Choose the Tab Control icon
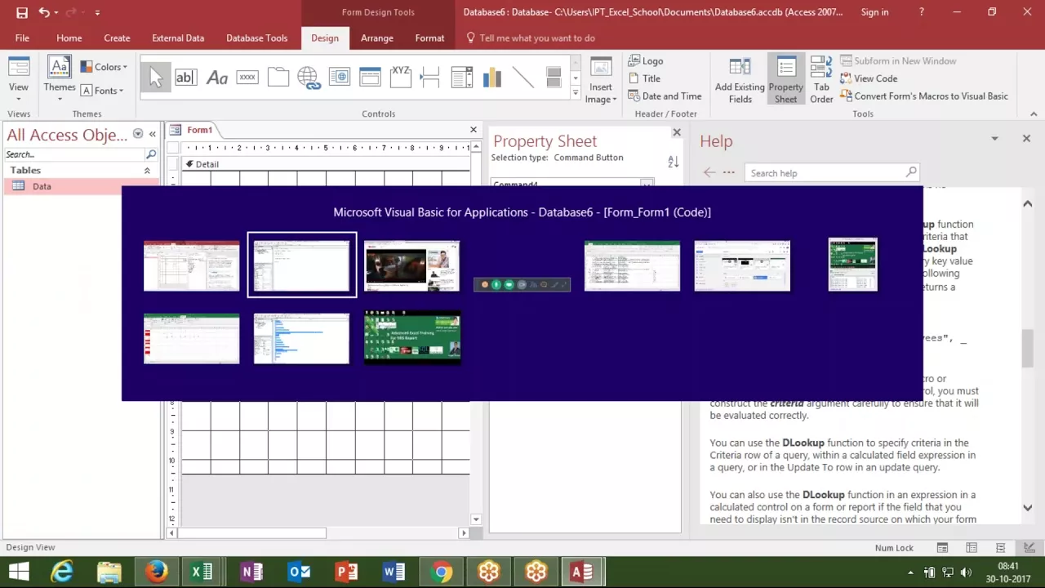The width and height of the screenshot is (1045, 588). click(278, 78)
